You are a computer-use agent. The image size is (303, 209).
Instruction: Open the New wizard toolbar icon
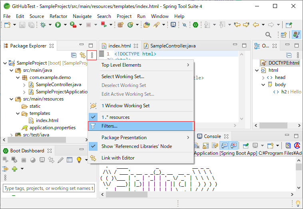point(7,25)
